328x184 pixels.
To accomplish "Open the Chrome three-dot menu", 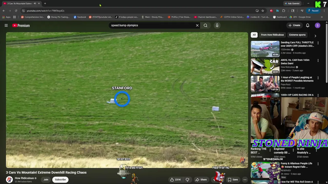I will [324, 11].
